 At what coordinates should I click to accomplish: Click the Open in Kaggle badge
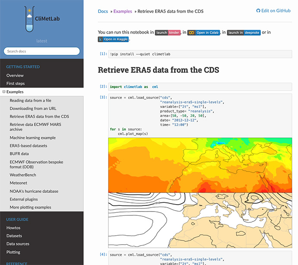pyautogui.click(x=113, y=39)
